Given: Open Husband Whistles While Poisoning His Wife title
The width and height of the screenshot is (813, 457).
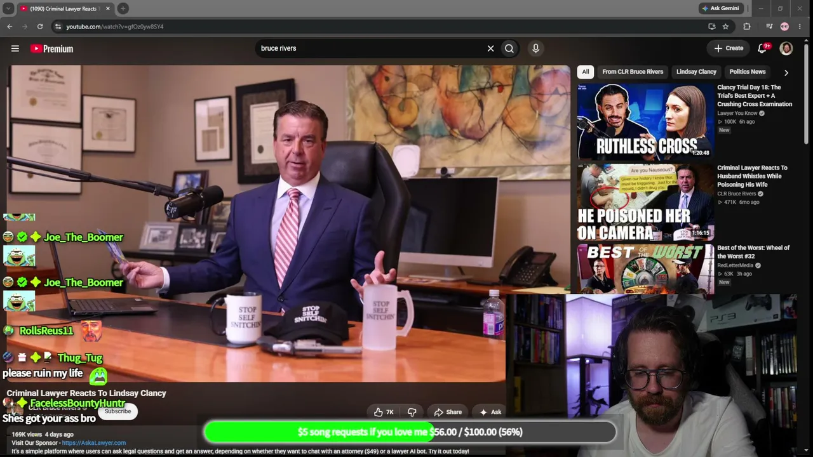Looking at the screenshot, I should coord(752,176).
